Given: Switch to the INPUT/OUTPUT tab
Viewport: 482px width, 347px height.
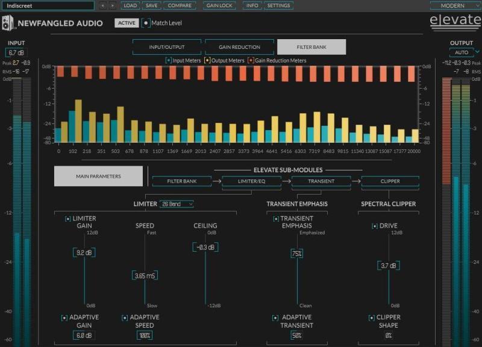Looking at the screenshot, I should [167, 47].
